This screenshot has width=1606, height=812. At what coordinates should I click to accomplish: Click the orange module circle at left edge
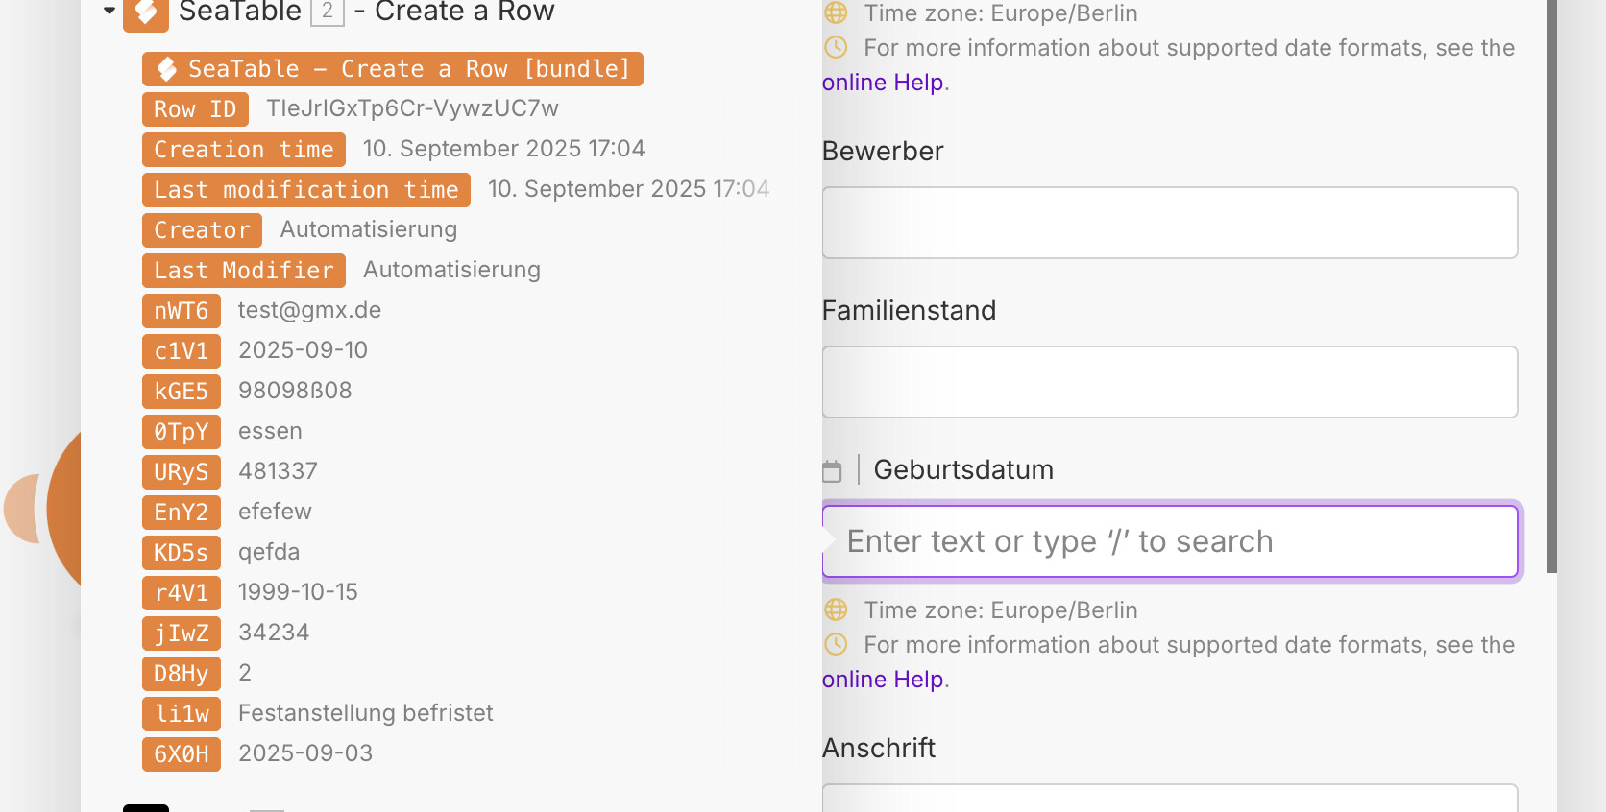coord(63,509)
